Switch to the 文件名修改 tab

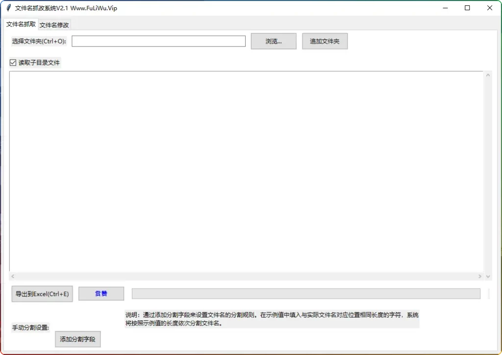pyautogui.click(x=53, y=24)
